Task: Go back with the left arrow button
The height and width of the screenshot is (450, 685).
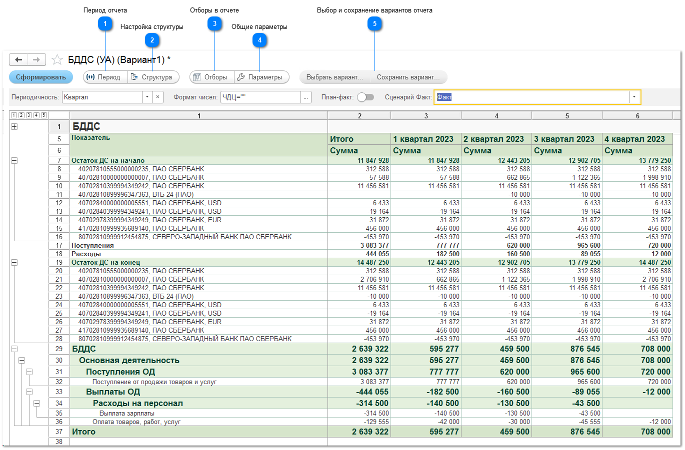Action: (x=18, y=60)
